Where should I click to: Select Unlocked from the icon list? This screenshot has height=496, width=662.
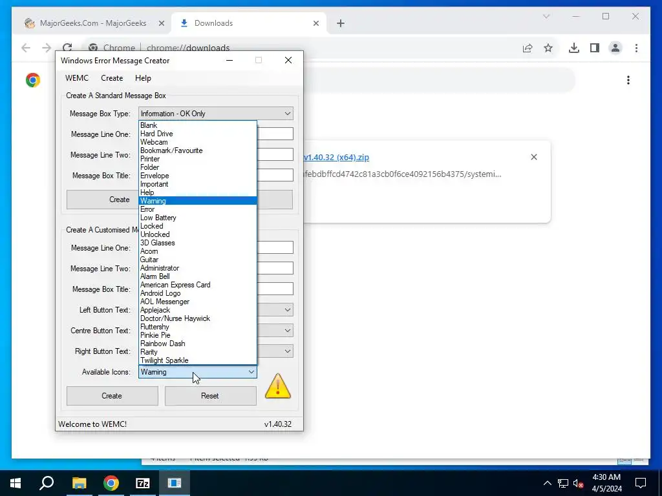tap(198, 234)
